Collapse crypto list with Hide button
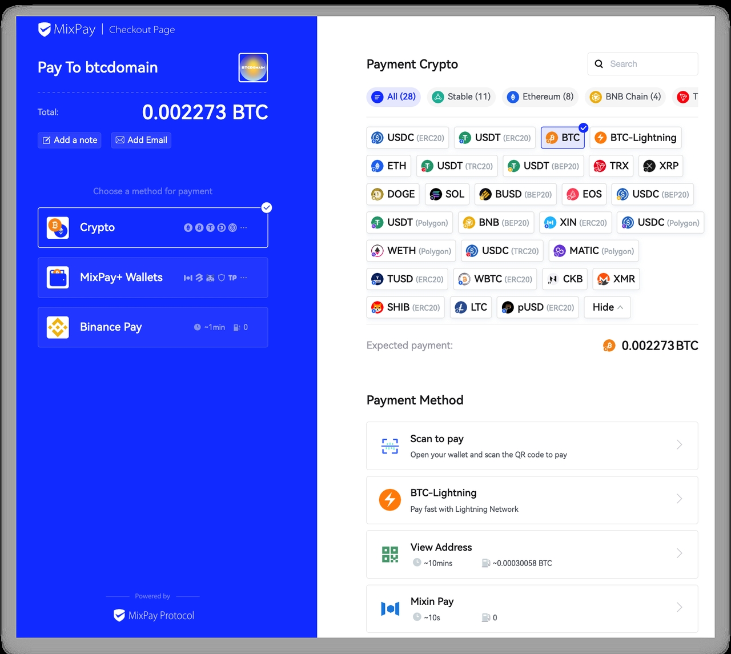 coord(608,307)
